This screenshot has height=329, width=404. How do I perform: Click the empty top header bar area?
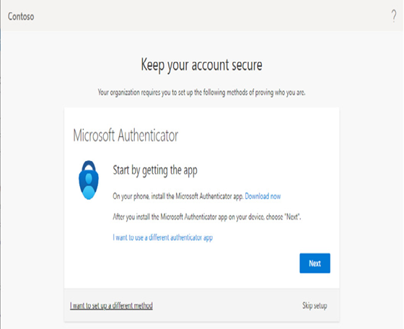coord(206,16)
